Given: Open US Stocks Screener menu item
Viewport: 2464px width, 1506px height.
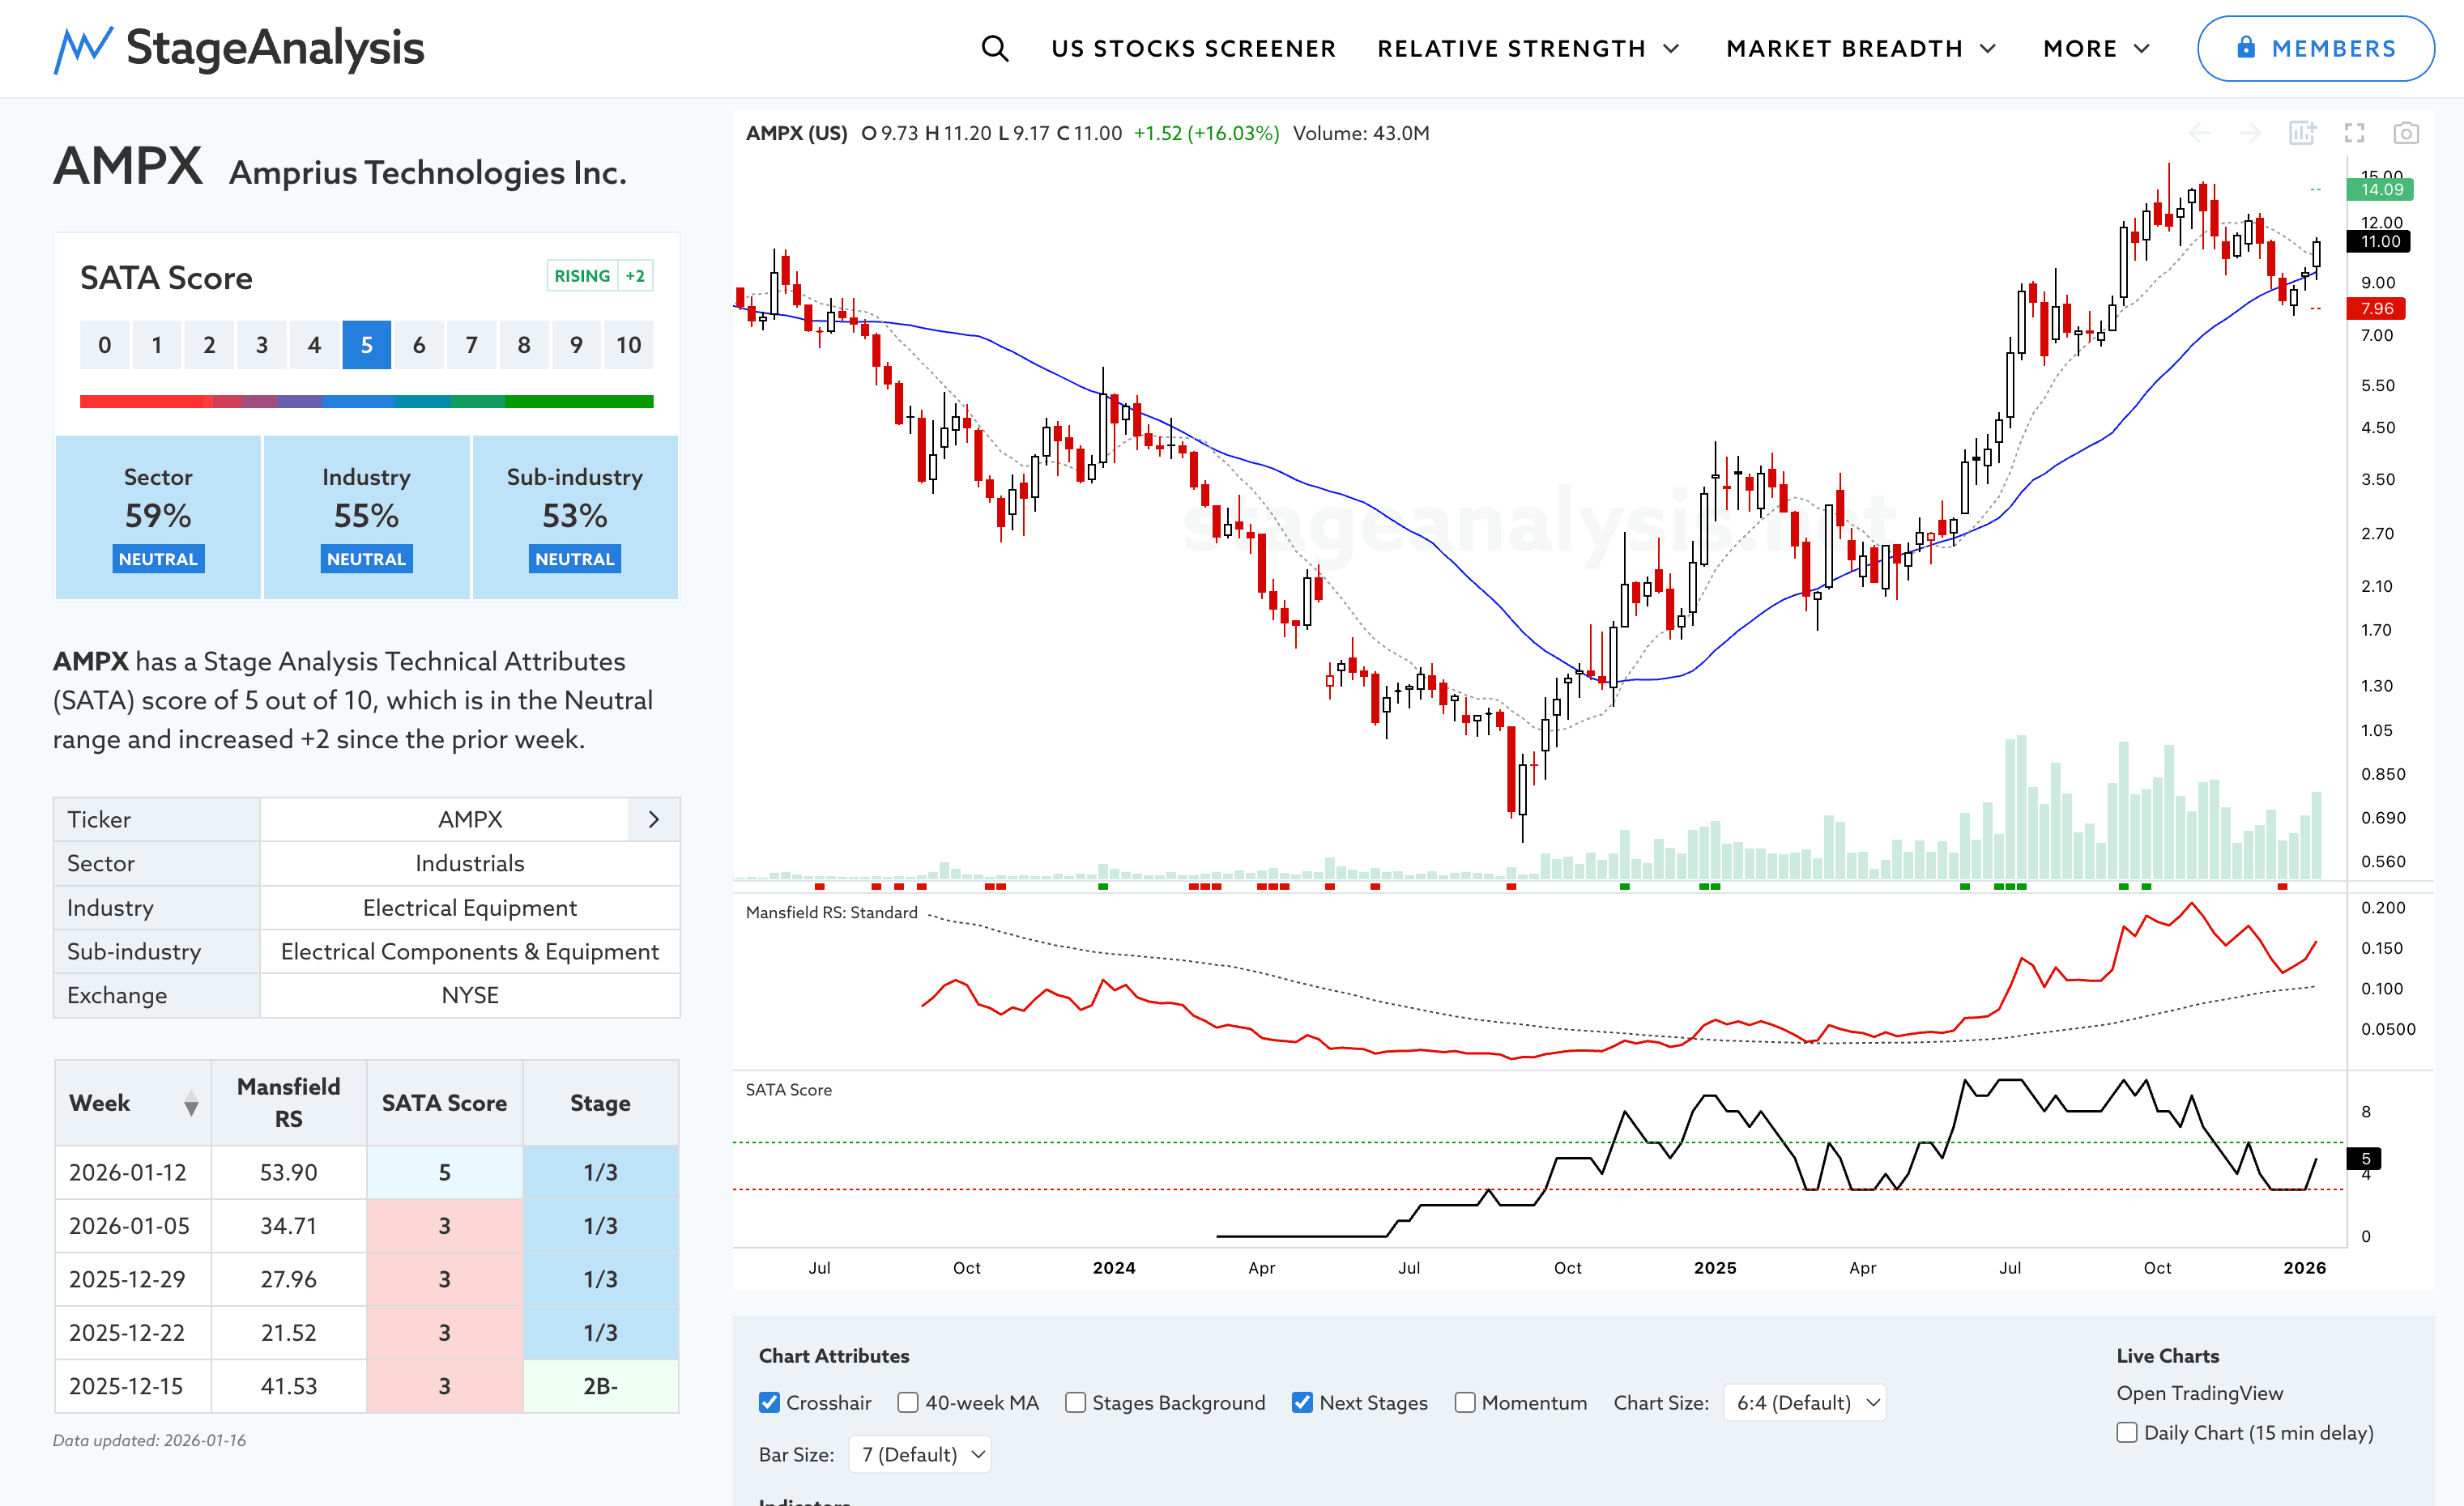Looking at the screenshot, I should point(1193,48).
